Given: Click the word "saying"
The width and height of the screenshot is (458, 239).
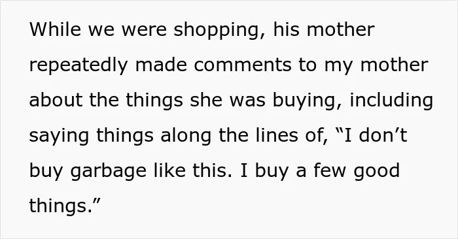Looking at the screenshot, I should pos(59,136).
